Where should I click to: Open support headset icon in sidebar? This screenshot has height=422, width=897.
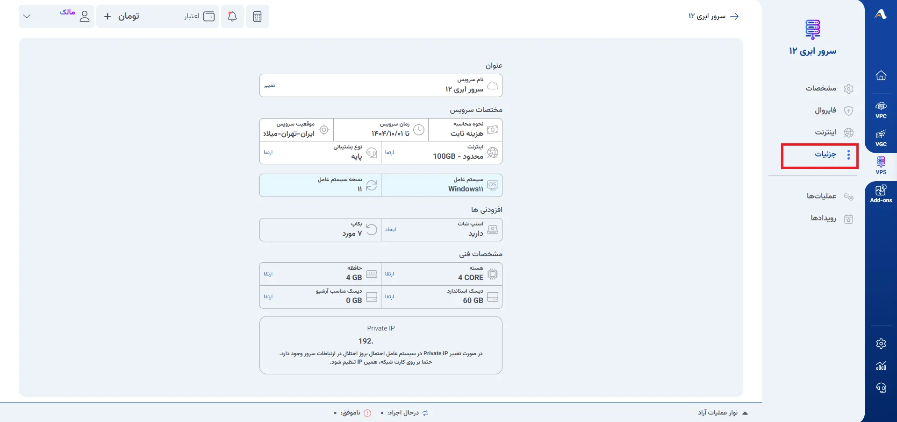pos(881,388)
